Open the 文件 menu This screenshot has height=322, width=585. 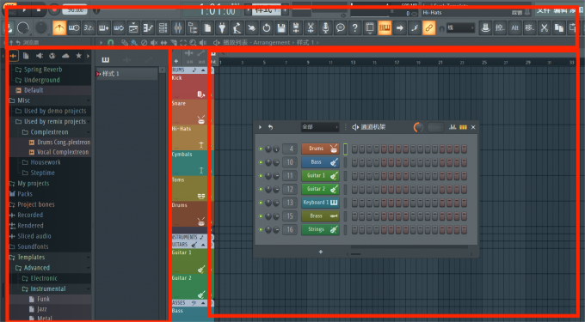[x=543, y=10]
